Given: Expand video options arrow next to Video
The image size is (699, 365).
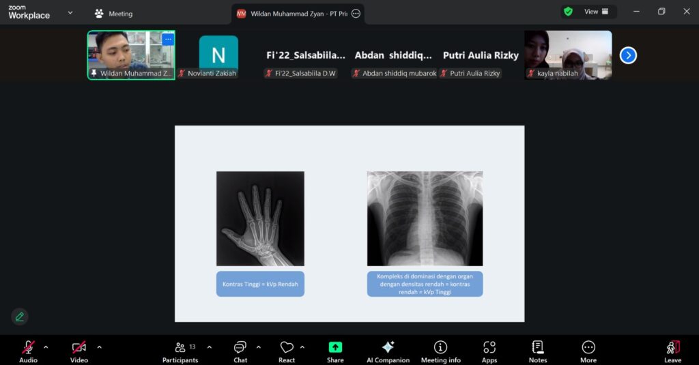Looking at the screenshot, I should 99,347.
